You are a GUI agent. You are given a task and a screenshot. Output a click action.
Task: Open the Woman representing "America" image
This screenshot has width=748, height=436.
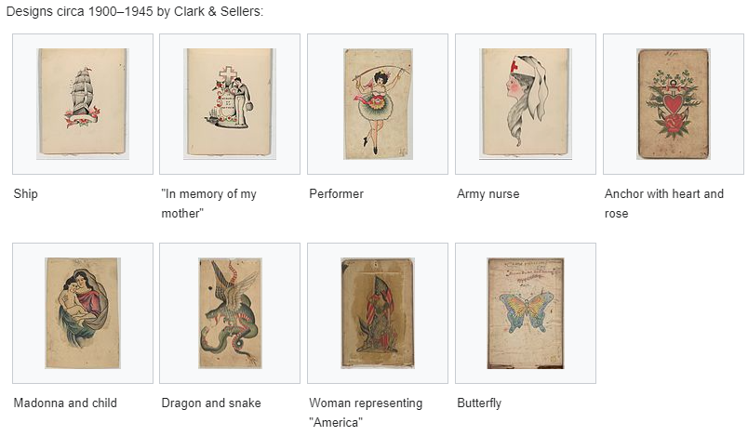(x=378, y=313)
